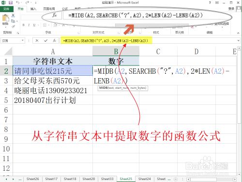The width and height of the screenshot is (242, 182).
Task: Confirm the formula with checkmark
Action: pyautogui.click(x=46, y=40)
